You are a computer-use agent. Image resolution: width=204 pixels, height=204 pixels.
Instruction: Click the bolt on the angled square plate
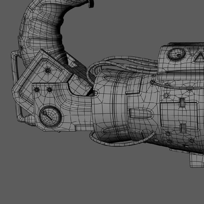(x=48, y=71)
